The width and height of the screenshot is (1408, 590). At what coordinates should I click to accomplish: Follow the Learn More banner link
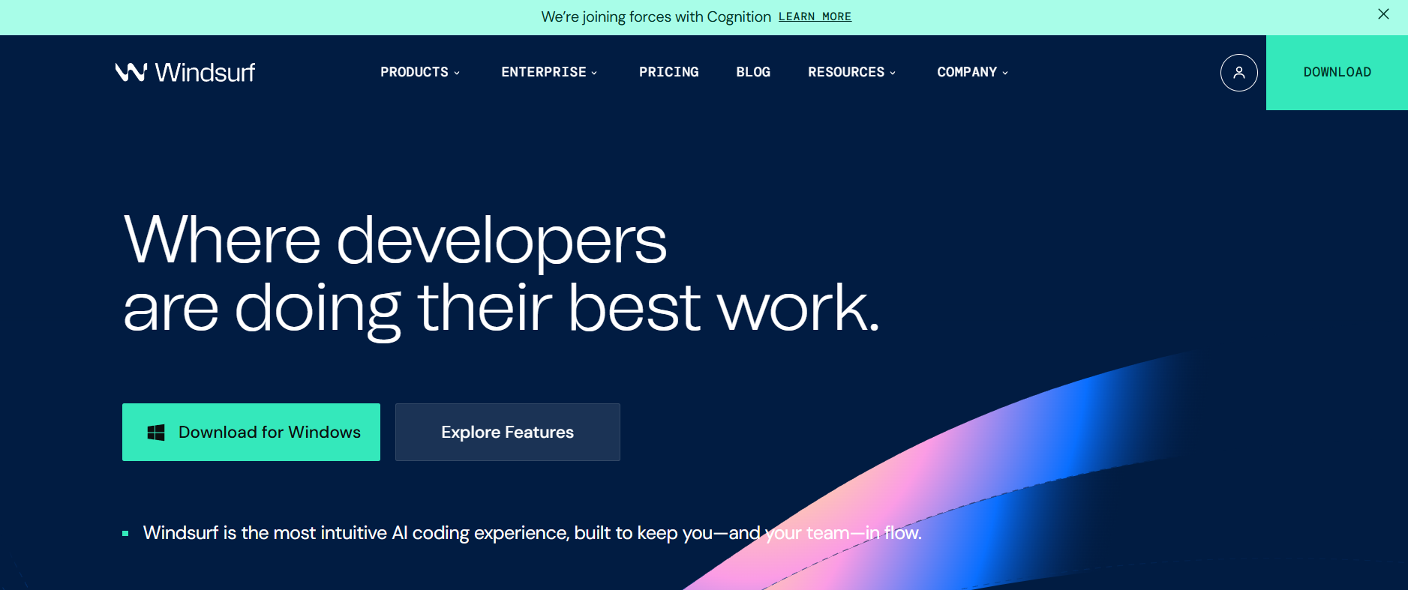coord(815,16)
